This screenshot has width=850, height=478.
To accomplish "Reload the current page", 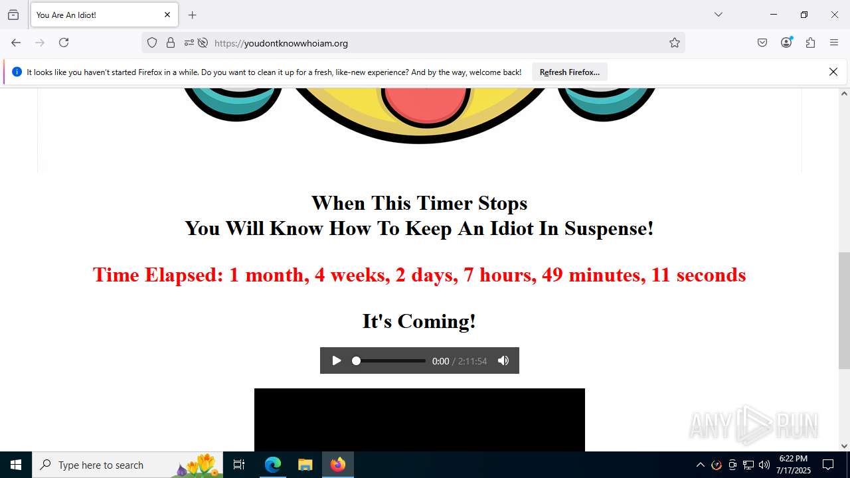I will [x=64, y=42].
